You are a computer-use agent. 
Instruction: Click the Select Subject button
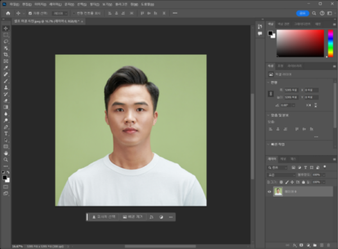point(103,216)
